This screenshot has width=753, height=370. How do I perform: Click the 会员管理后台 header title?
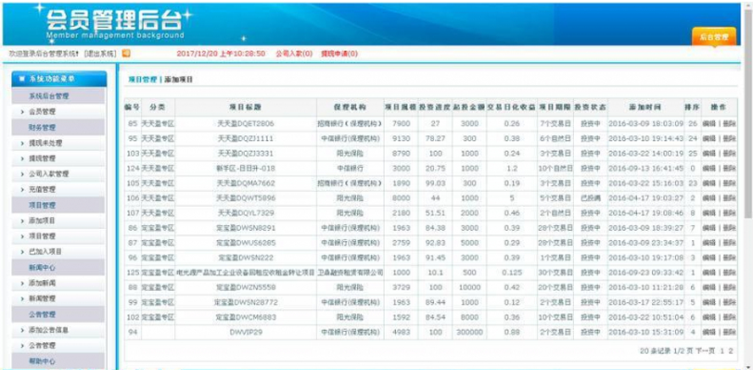[114, 20]
